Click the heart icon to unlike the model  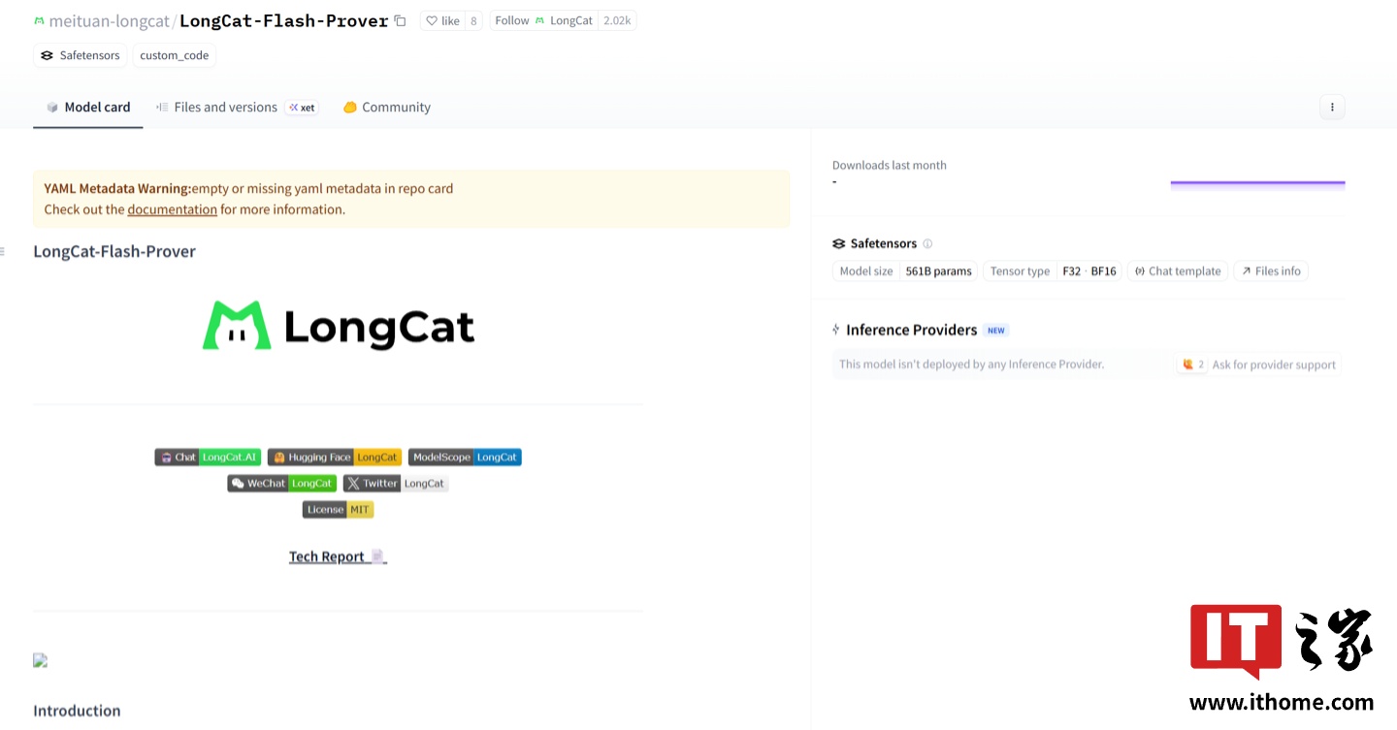[432, 19]
